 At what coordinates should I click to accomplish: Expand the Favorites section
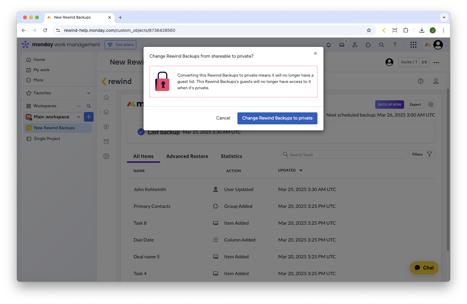tap(88, 93)
